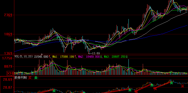
Task: Click the X10 volume multiplier box
Action: pos(10,73)
